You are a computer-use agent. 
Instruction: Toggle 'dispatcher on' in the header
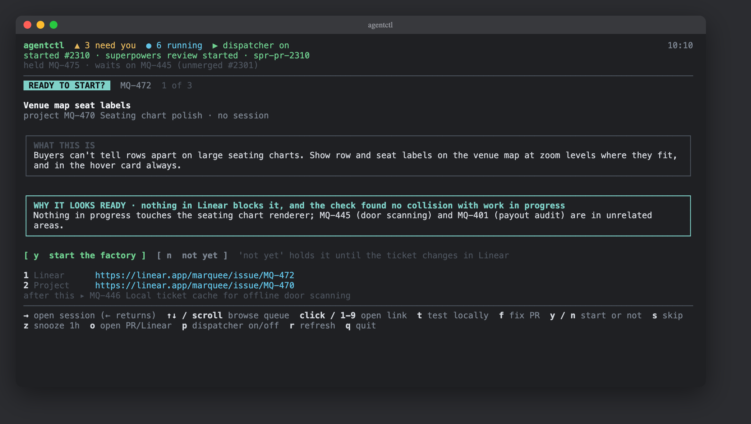tap(256, 45)
